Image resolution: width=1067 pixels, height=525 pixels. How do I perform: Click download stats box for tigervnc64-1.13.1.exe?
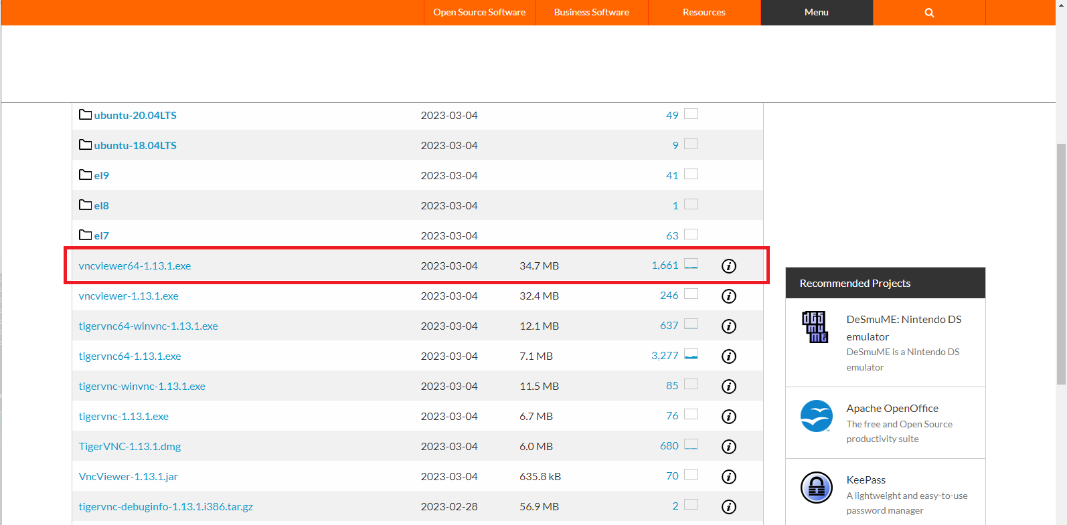691,354
